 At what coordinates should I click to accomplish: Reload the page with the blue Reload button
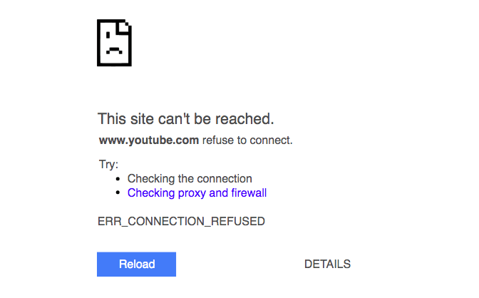coord(137,264)
